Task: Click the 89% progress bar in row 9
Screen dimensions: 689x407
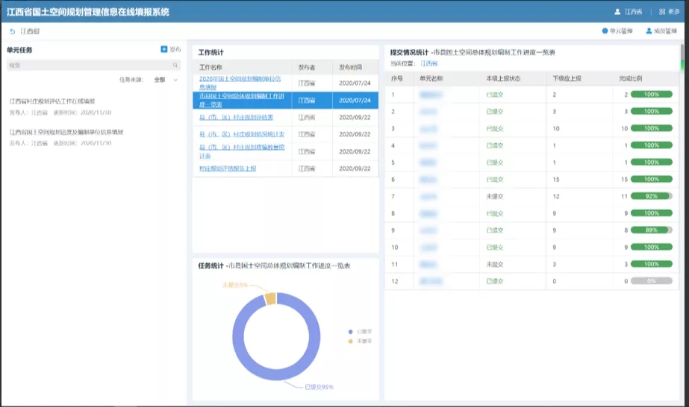Action: click(x=651, y=230)
